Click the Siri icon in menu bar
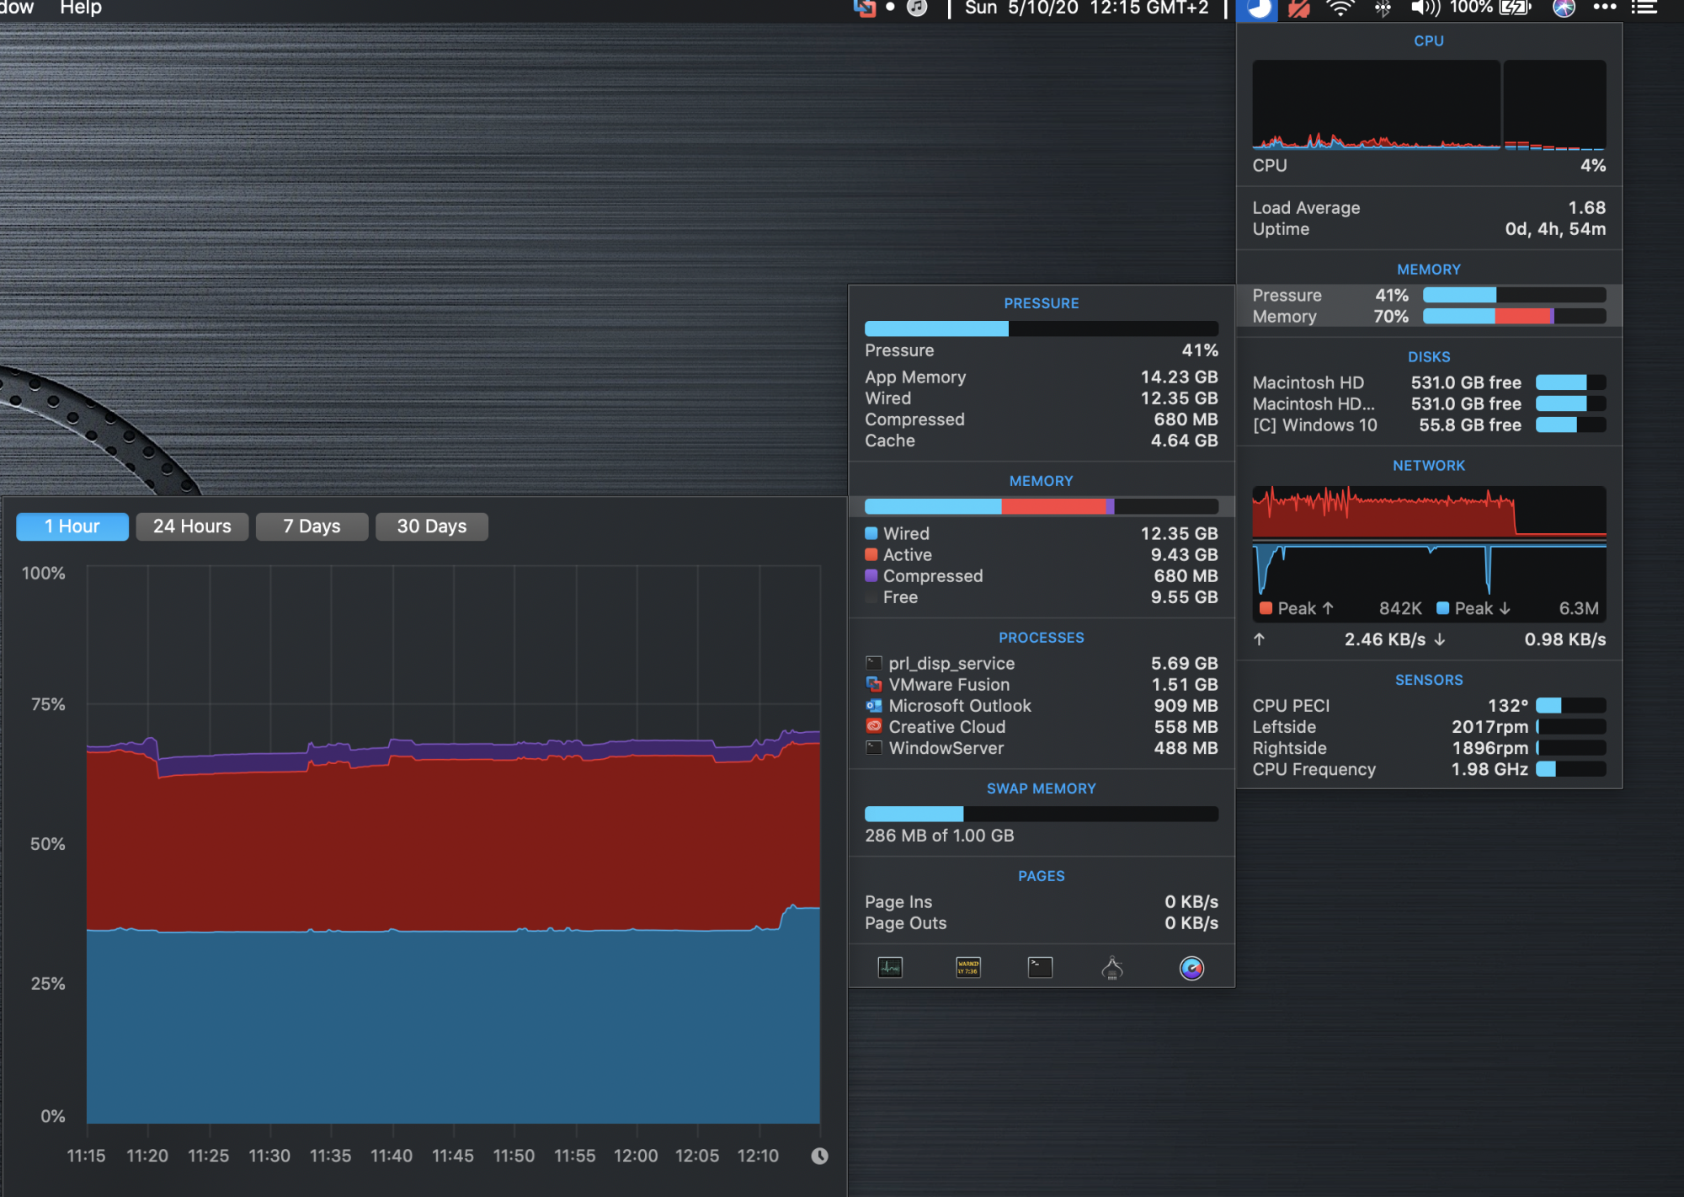The width and height of the screenshot is (1684, 1197). click(x=1564, y=8)
